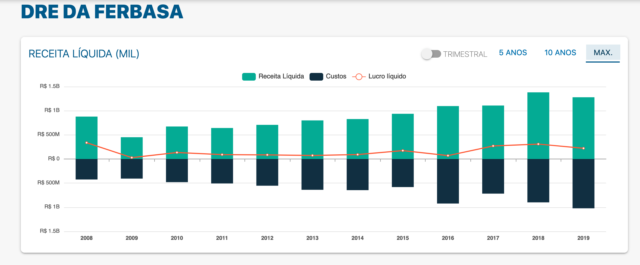Screen dimensions: 640x265
Task: Click the green revenue bar for 2012
Action: pyautogui.click(x=267, y=142)
